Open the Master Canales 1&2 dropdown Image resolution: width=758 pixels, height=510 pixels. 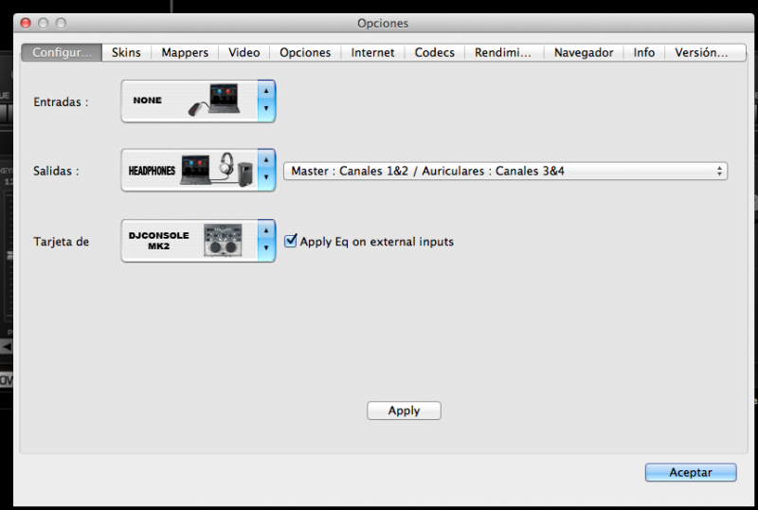point(505,171)
